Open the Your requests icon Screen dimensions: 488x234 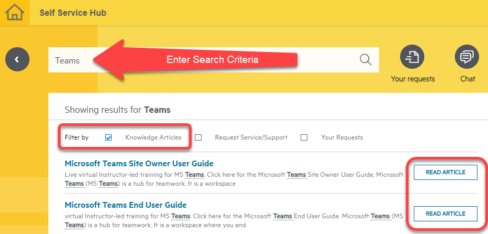coord(412,57)
